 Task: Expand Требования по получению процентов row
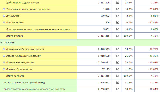4,9
